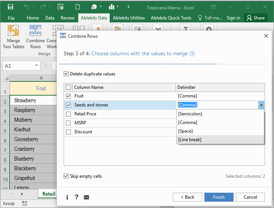Click the Undo arrow icon
Viewport: 274px width, 208px height.
[27, 7]
